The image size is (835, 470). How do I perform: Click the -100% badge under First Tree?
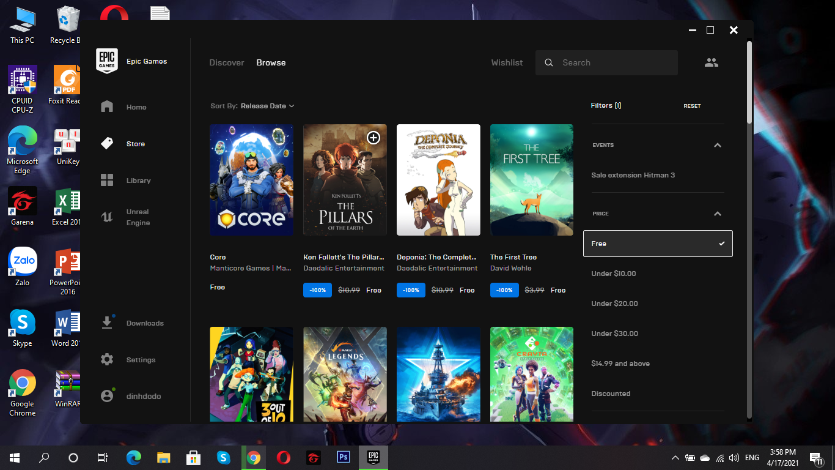click(504, 290)
